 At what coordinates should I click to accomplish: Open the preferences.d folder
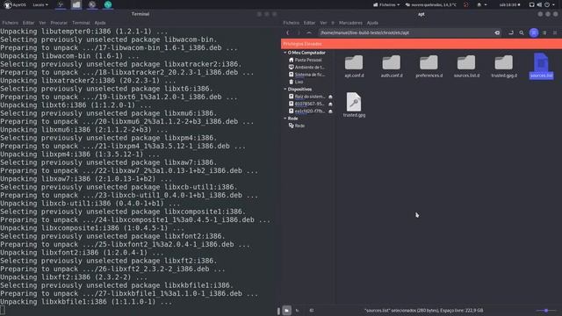[429, 67]
